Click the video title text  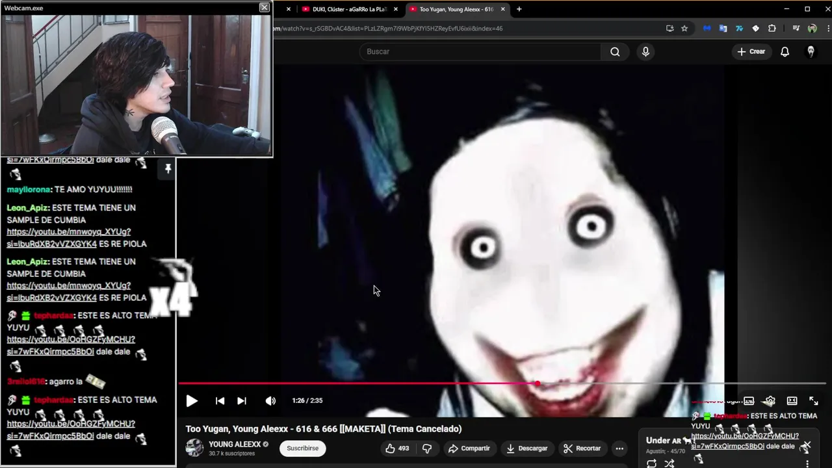(x=324, y=429)
